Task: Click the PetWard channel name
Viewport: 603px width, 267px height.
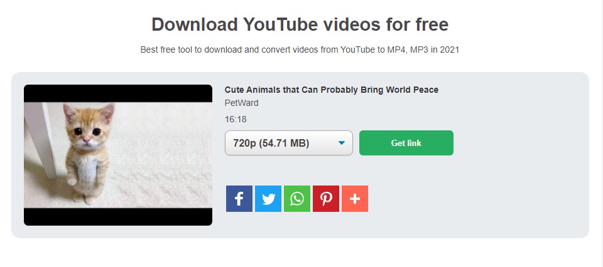Action: [x=241, y=103]
